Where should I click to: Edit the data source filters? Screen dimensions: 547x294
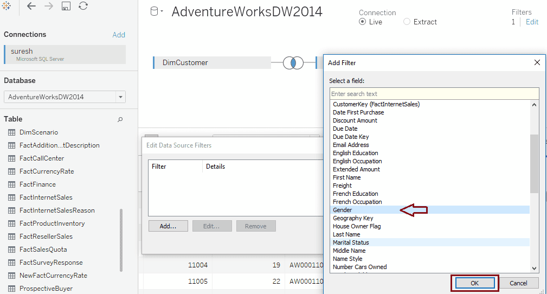pos(532,22)
